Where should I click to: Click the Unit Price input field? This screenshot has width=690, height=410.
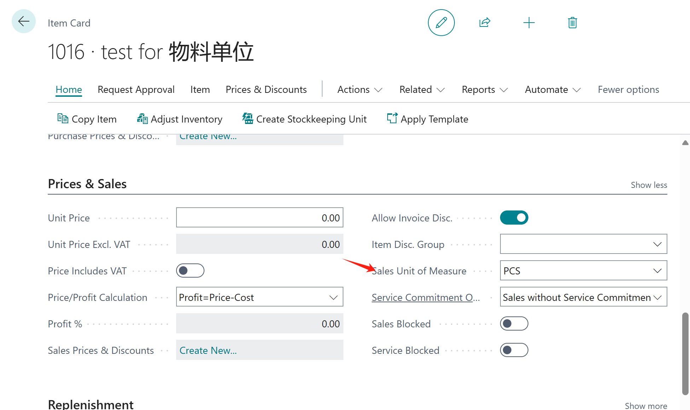259,218
